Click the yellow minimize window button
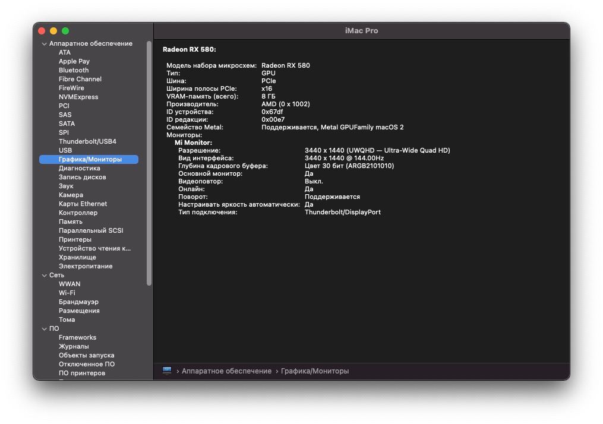This screenshot has width=603, height=424. tap(53, 31)
